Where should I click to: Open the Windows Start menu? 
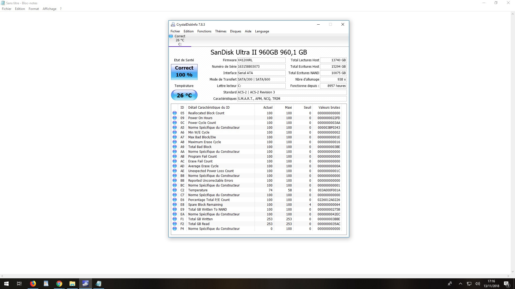coord(6,284)
